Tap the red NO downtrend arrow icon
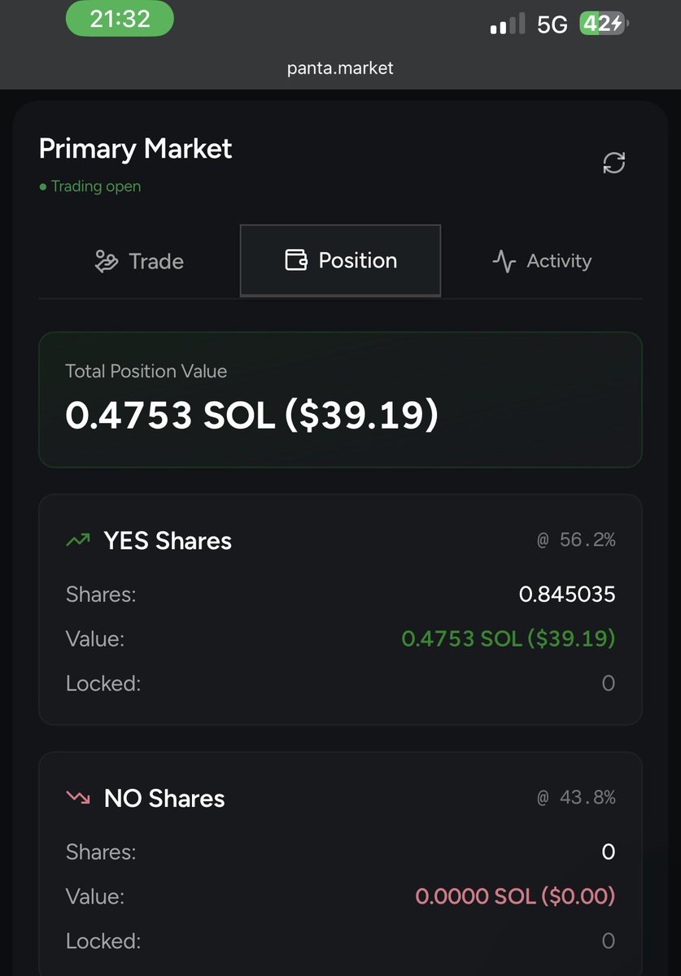 pos(78,798)
